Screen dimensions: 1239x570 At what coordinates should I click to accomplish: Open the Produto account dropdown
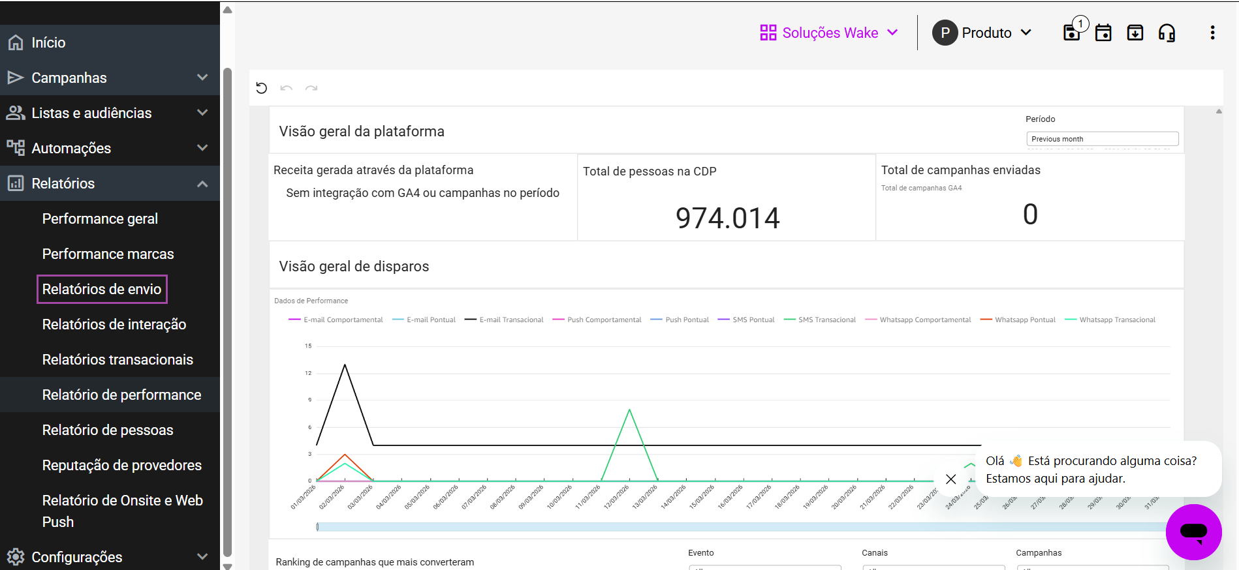pyautogui.click(x=982, y=33)
